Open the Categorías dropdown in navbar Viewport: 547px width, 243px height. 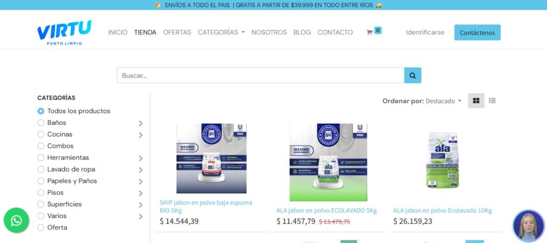(221, 33)
